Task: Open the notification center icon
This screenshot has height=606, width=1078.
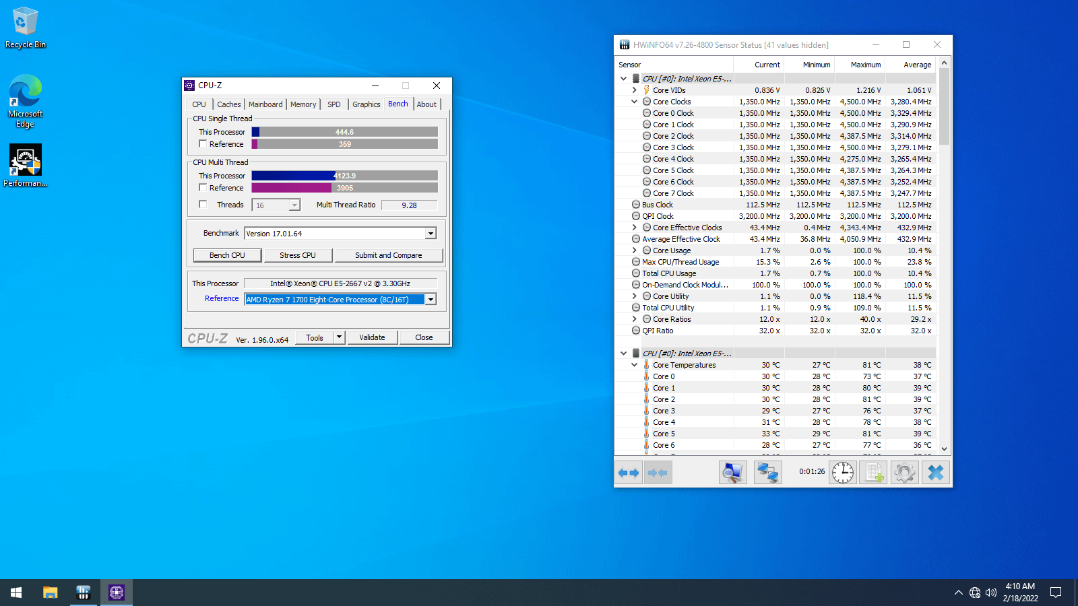Action: click(x=1056, y=593)
